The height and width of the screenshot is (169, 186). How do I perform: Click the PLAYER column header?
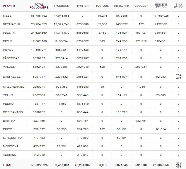click(9, 6)
